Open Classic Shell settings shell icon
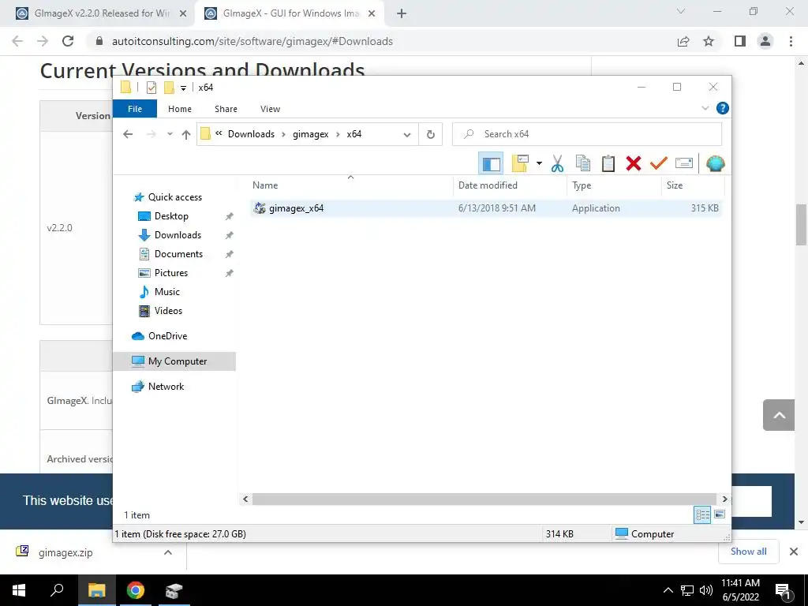 click(x=715, y=164)
